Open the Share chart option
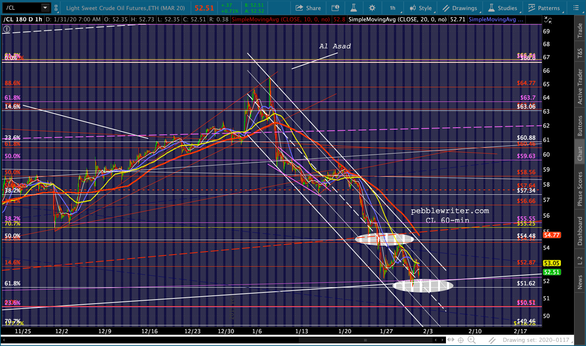 [308, 8]
